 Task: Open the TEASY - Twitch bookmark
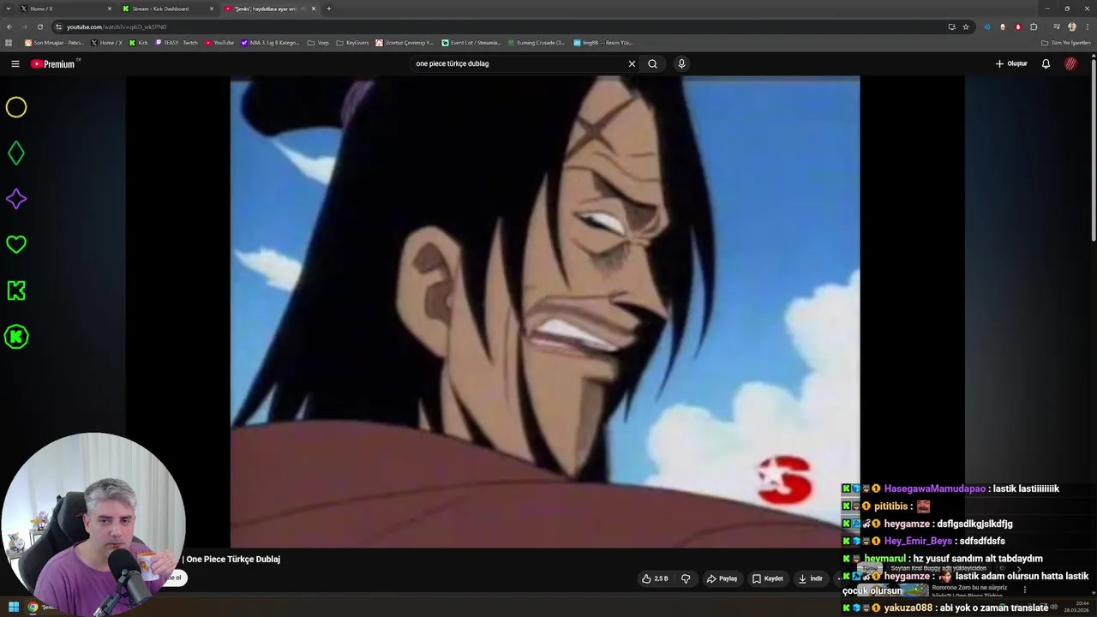[177, 42]
